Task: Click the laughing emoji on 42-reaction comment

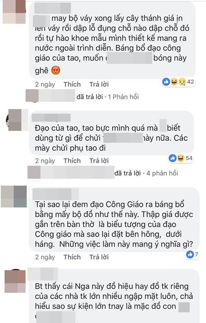Action: [174, 82]
